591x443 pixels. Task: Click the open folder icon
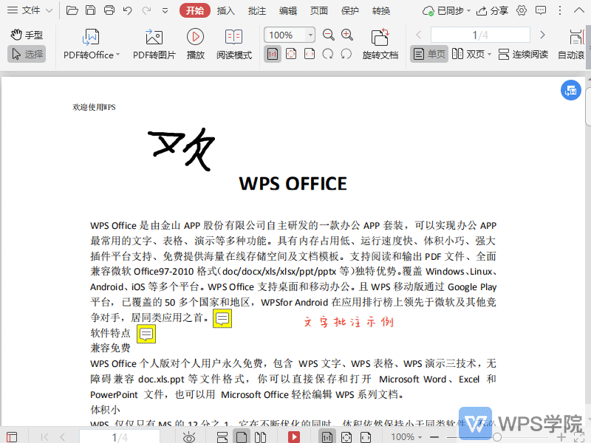(x=72, y=10)
